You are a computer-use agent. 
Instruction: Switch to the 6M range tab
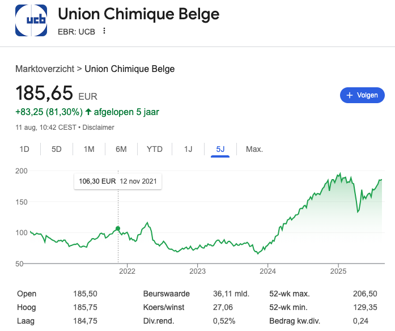121,150
